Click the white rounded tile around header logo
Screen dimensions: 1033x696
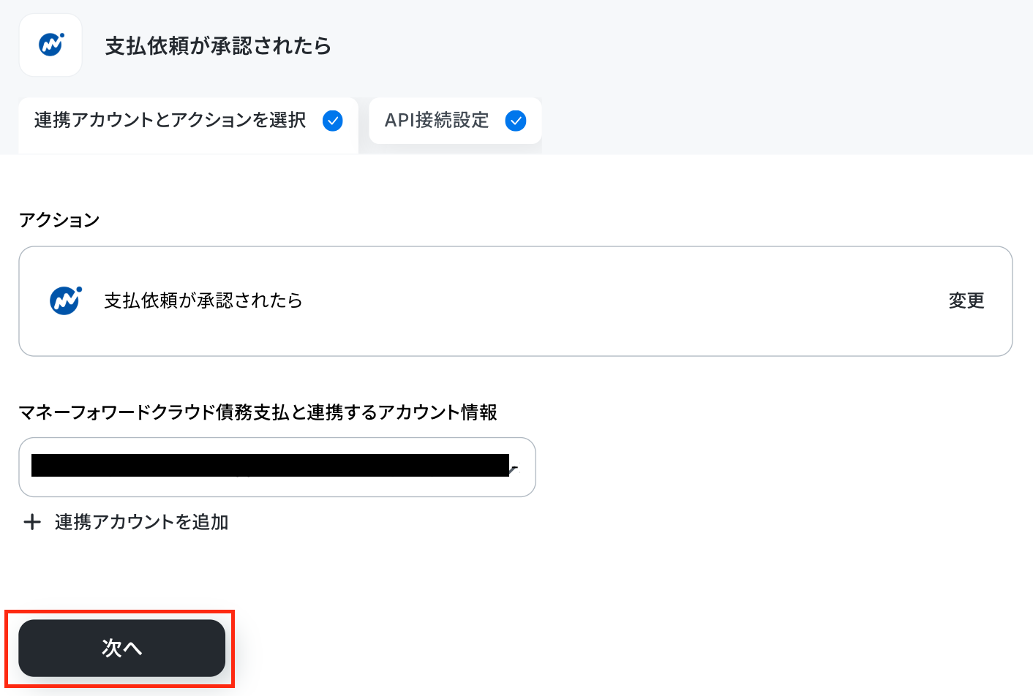pyautogui.click(x=50, y=45)
